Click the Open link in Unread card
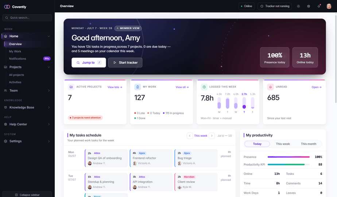Viewport: 337px width, 197px height. coord(316,87)
